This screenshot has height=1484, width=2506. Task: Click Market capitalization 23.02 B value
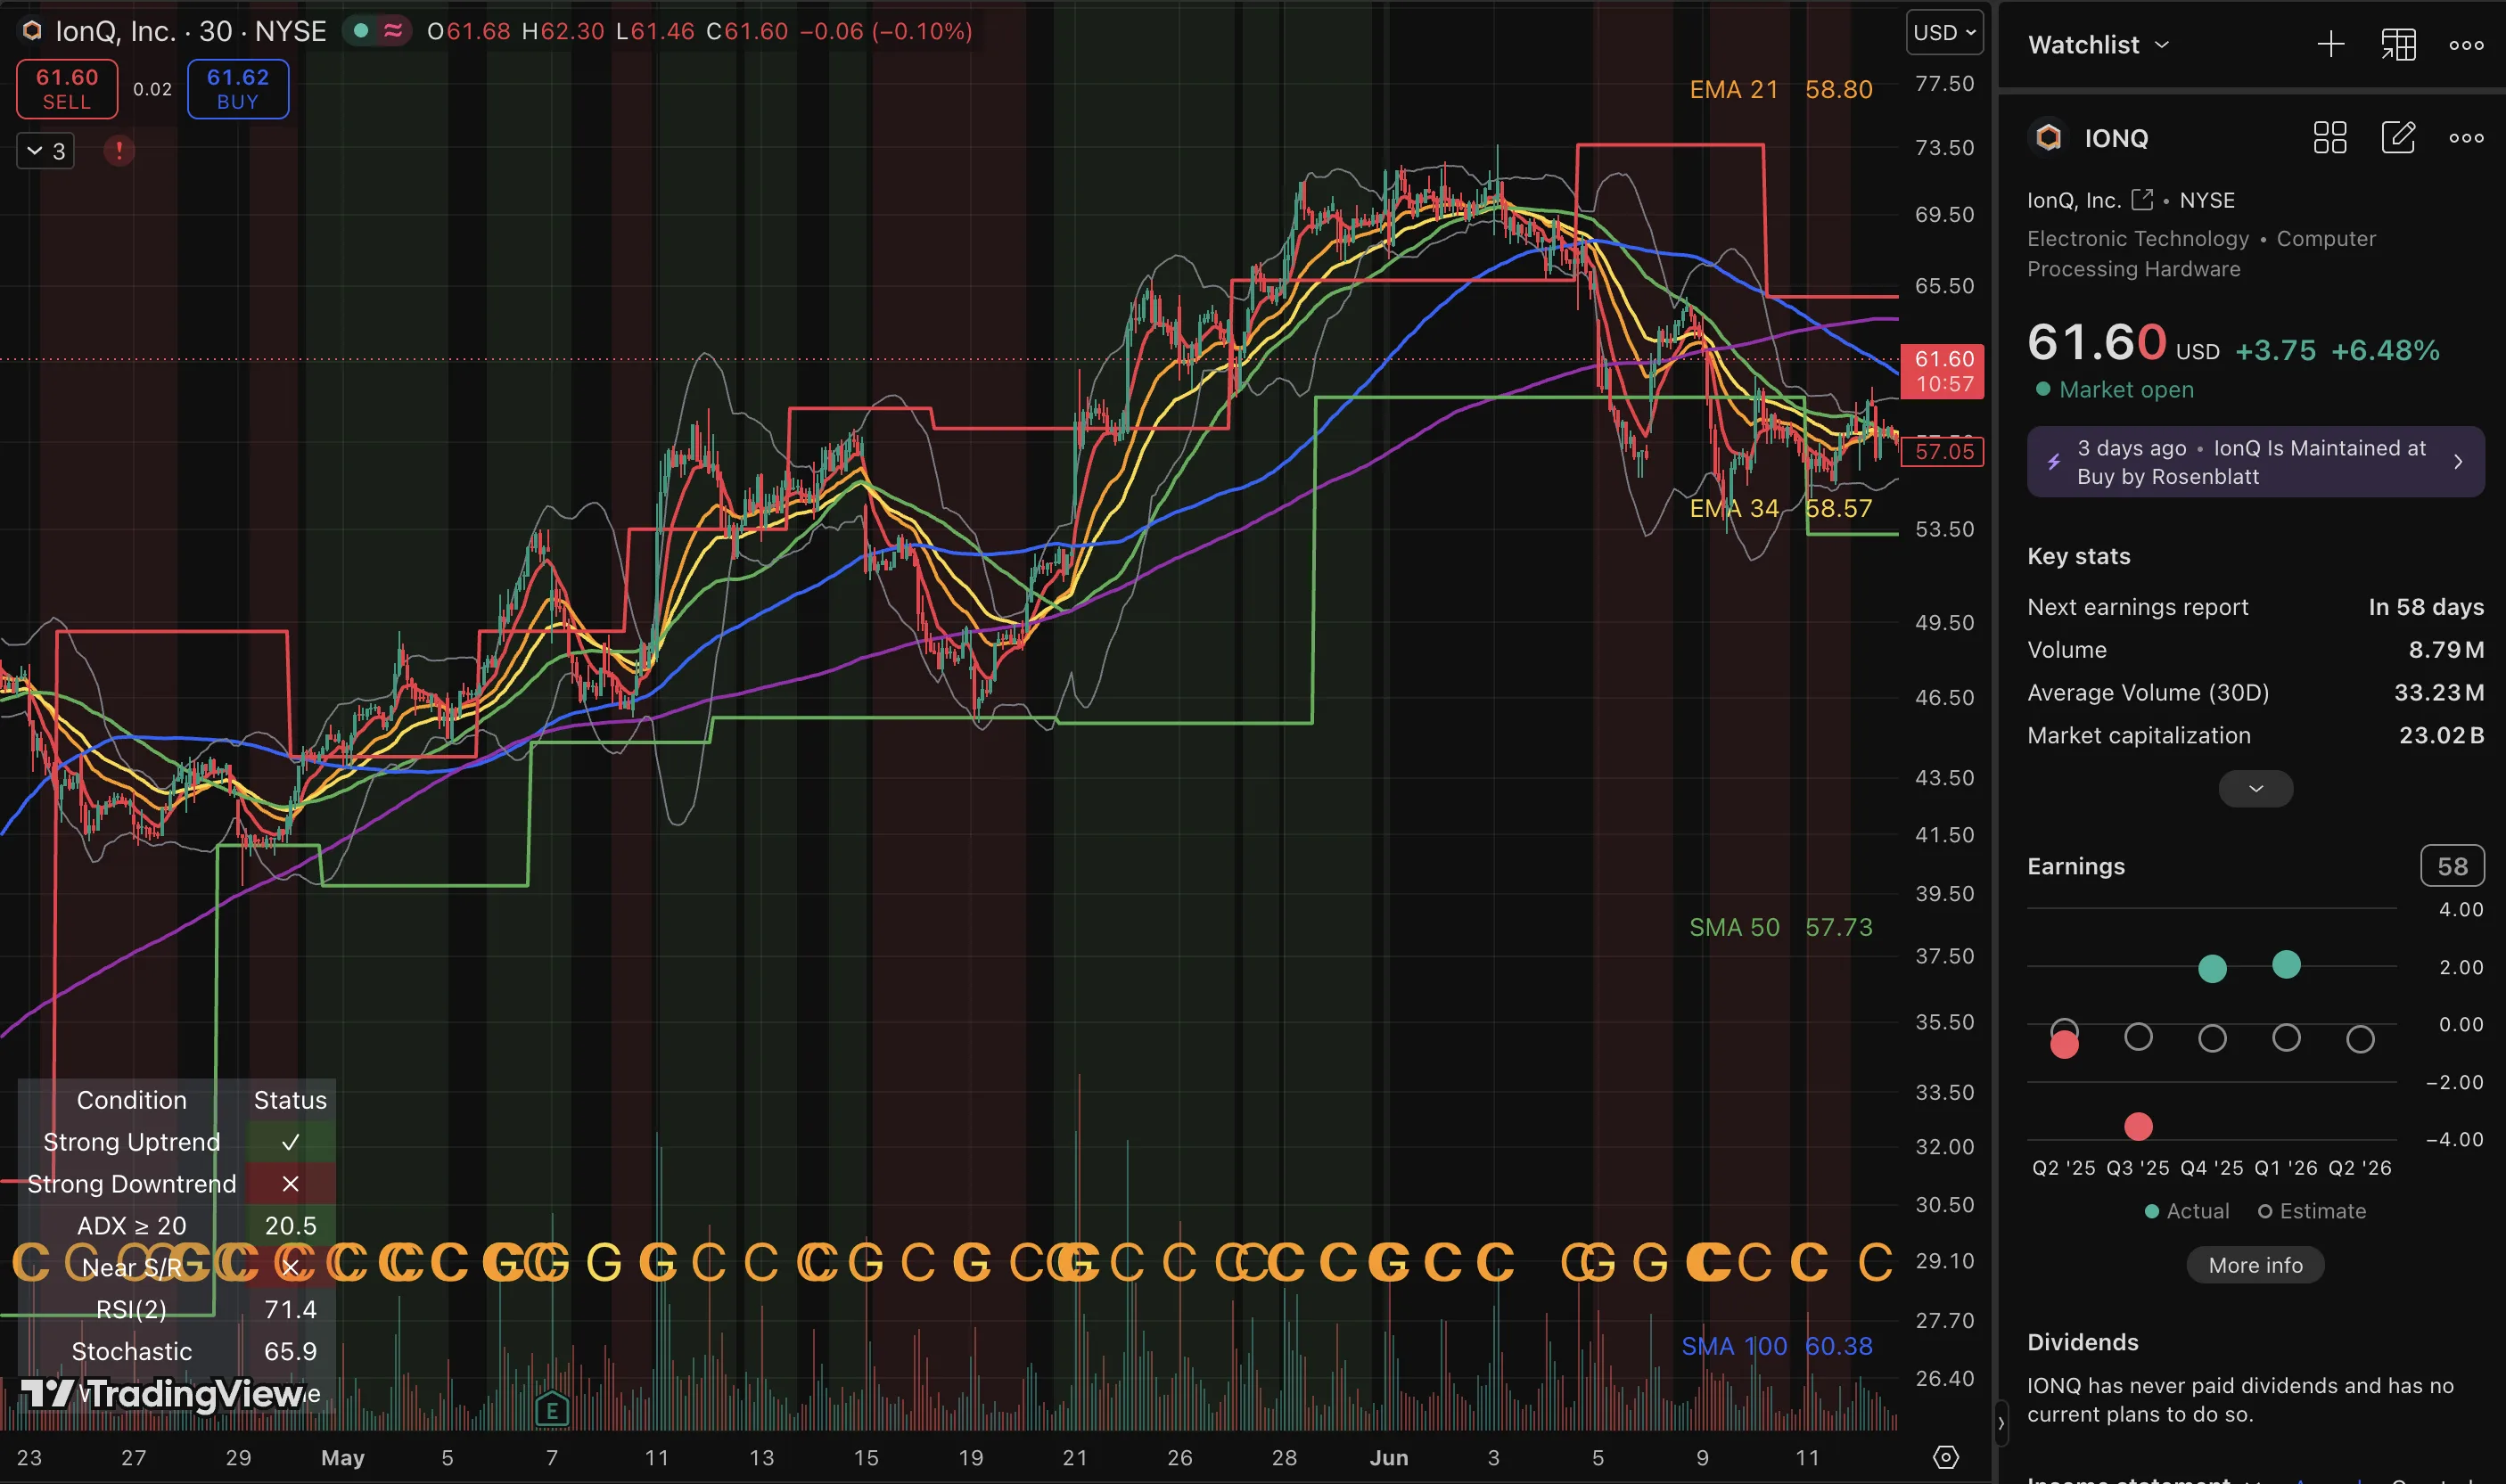click(x=2441, y=735)
